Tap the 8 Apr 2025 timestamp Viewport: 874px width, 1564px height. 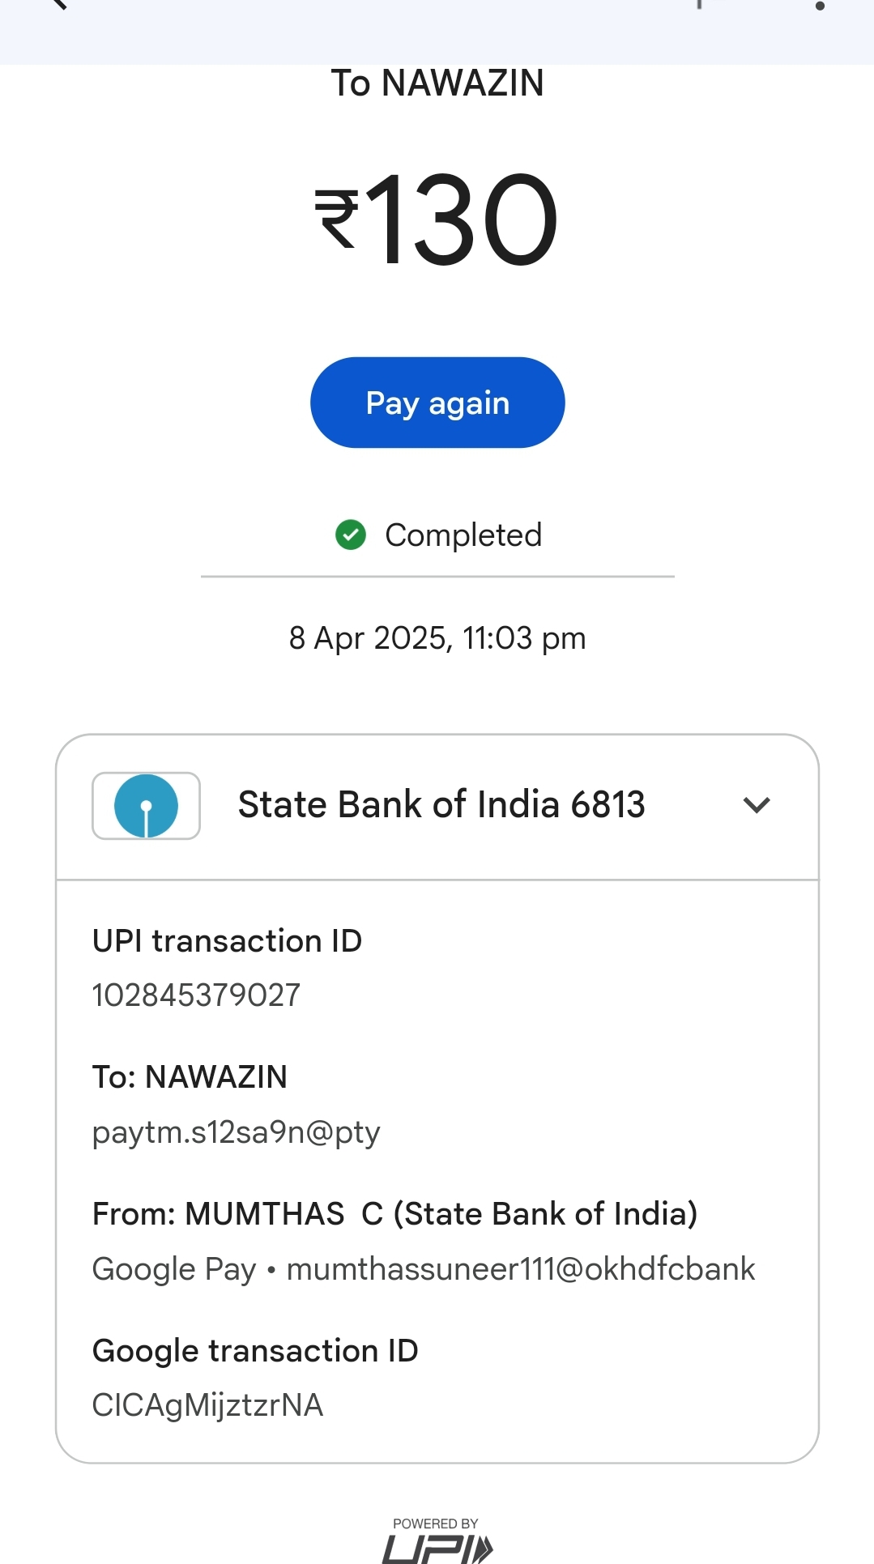(437, 638)
